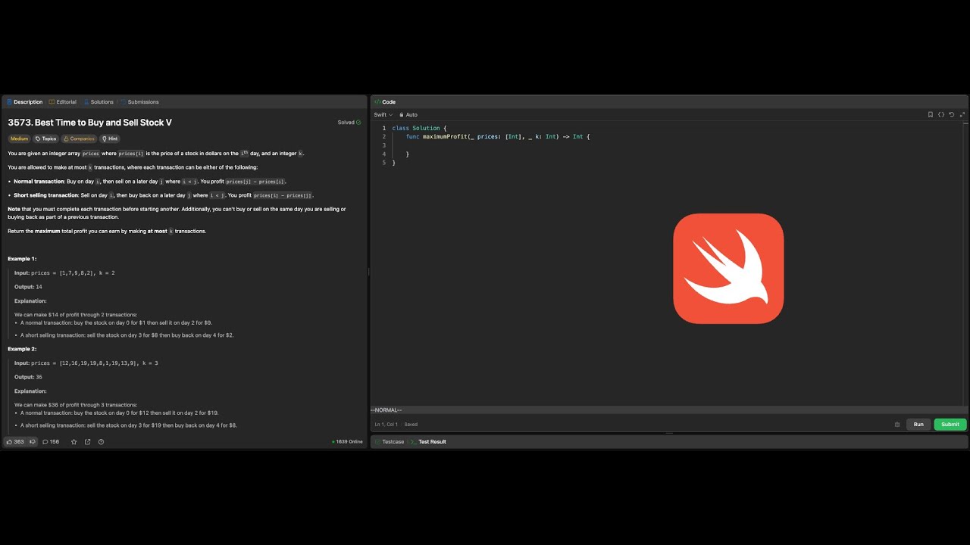Click the notes icon left of Run

click(x=897, y=425)
